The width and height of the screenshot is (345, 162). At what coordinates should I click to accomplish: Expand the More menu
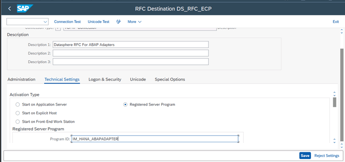coord(134,22)
